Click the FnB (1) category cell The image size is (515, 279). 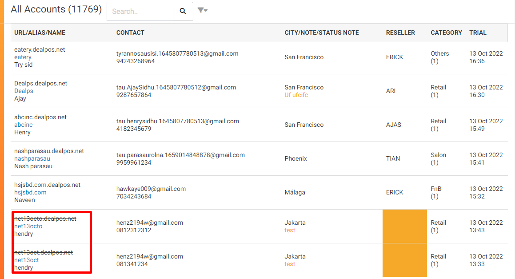436,193
